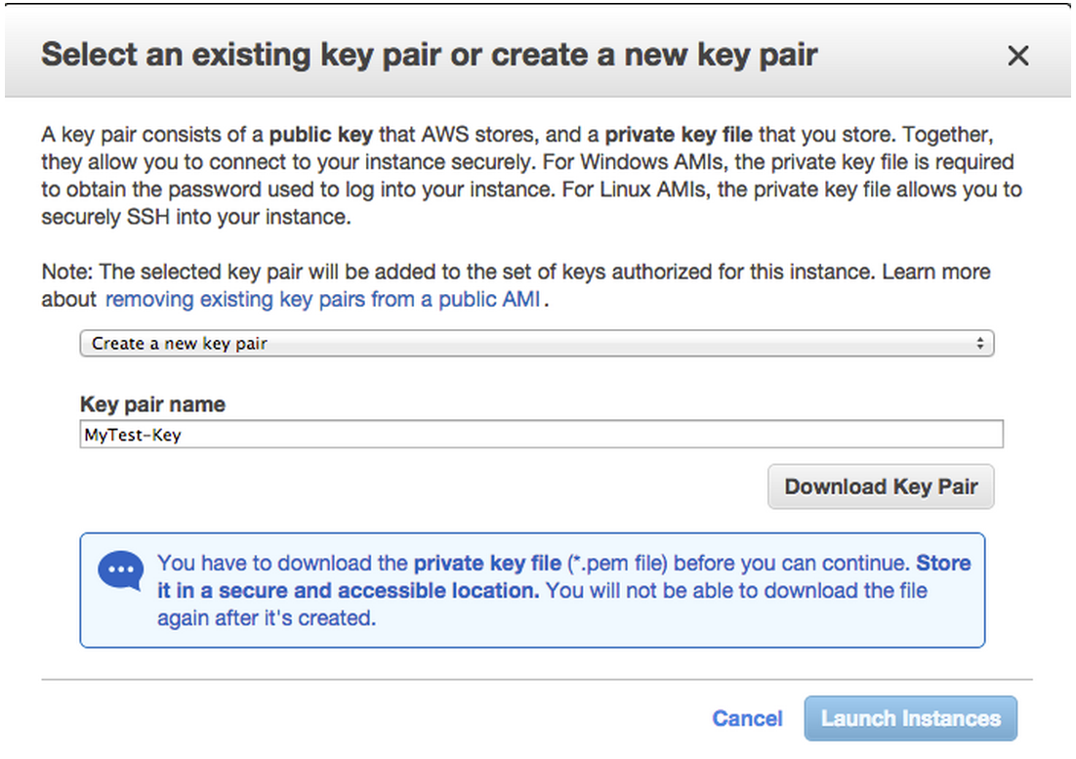Open 'removing existing key pairs from a public AMI' link
The width and height of the screenshot is (1076, 759).
click(322, 299)
